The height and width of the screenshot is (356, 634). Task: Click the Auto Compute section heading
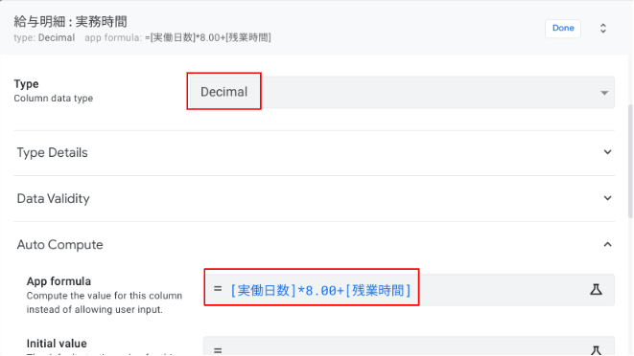59,245
